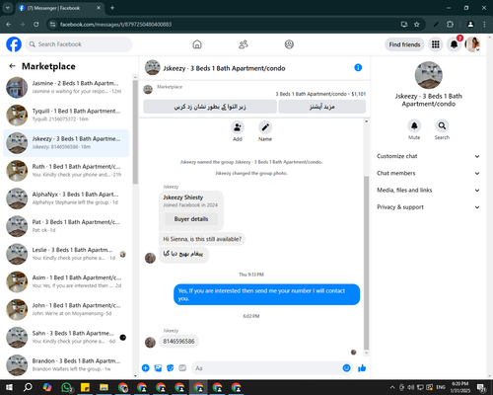The width and height of the screenshot is (493, 395).
Task: Expand Chat members section
Action: (428, 173)
